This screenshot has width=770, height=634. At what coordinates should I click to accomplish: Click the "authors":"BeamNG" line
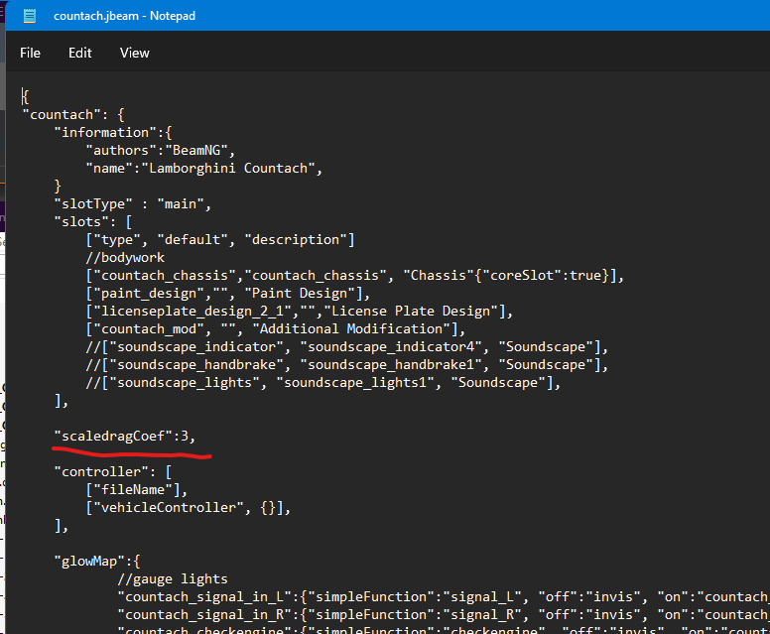(x=161, y=150)
